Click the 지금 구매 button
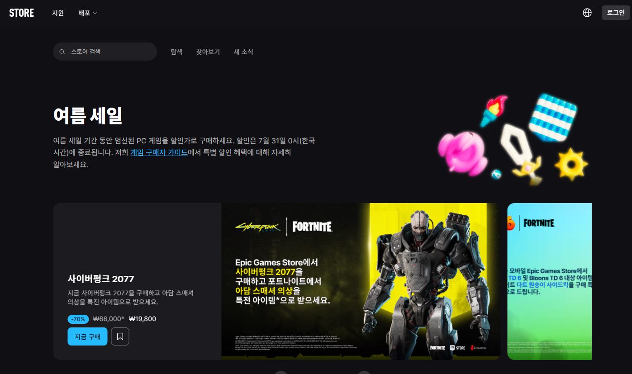 pos(87,336)
